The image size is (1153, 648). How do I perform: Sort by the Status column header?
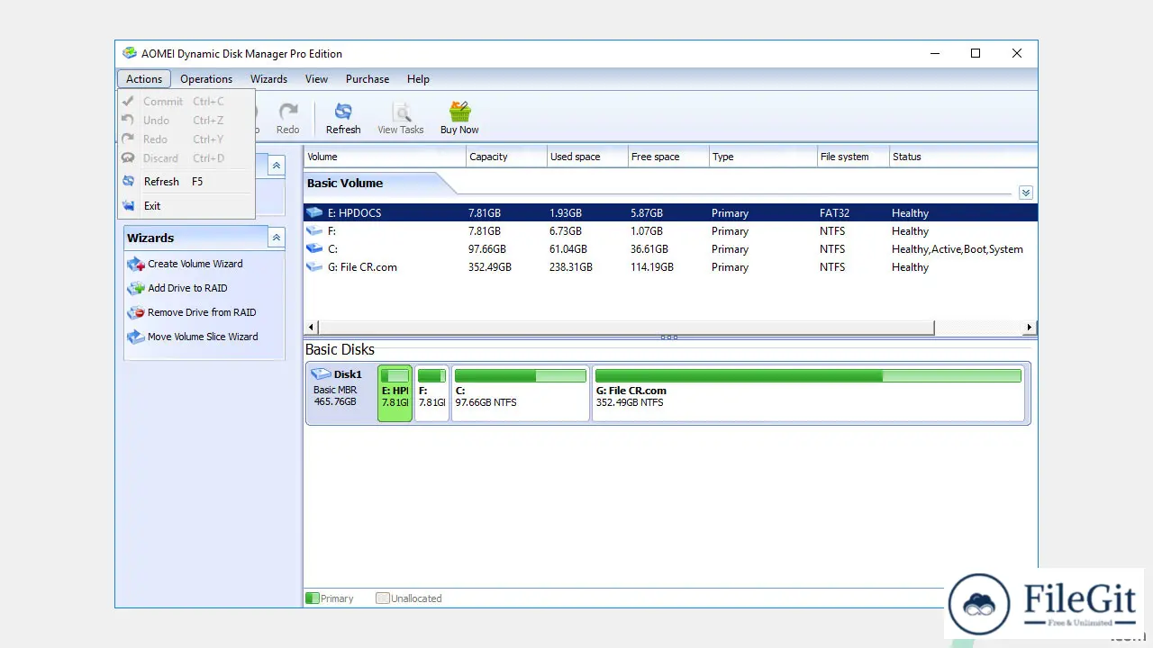point(963,157)
